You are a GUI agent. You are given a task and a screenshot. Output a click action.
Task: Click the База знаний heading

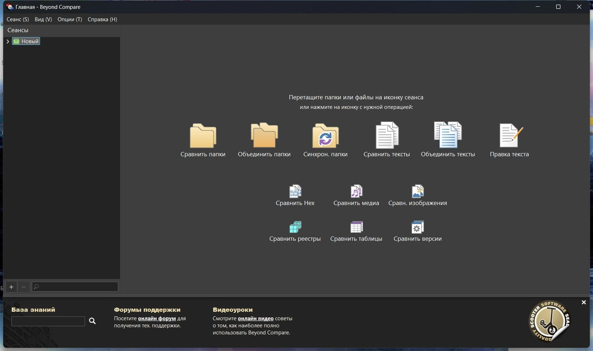coord(33,310)
